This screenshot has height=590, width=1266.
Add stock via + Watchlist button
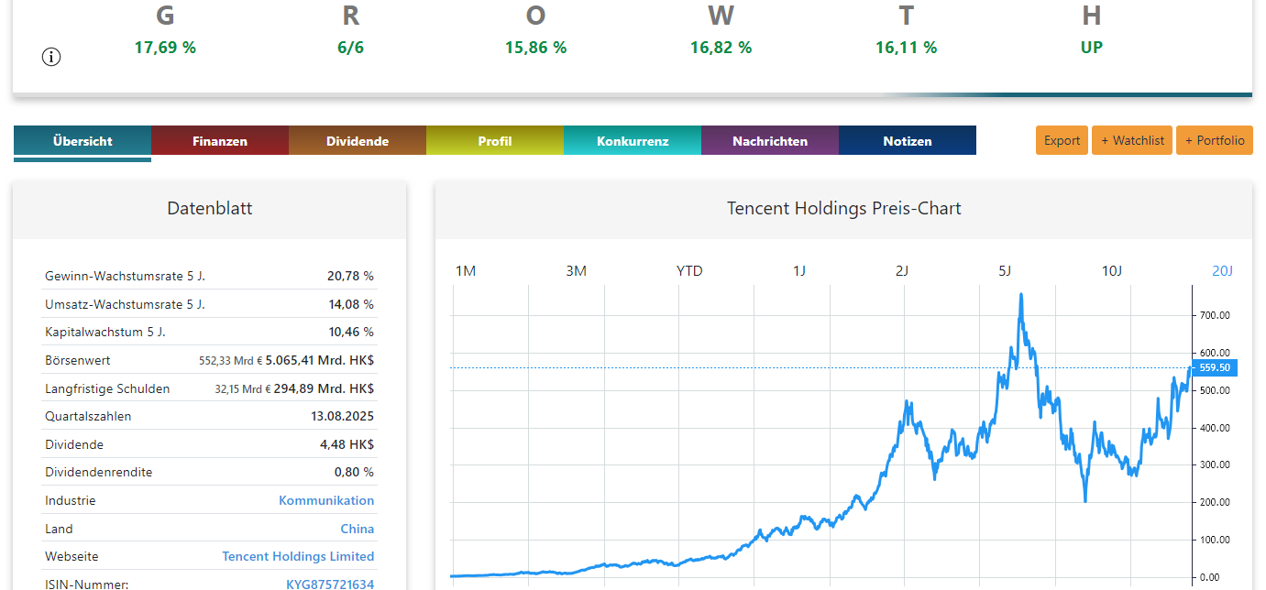click(1132, 140)
